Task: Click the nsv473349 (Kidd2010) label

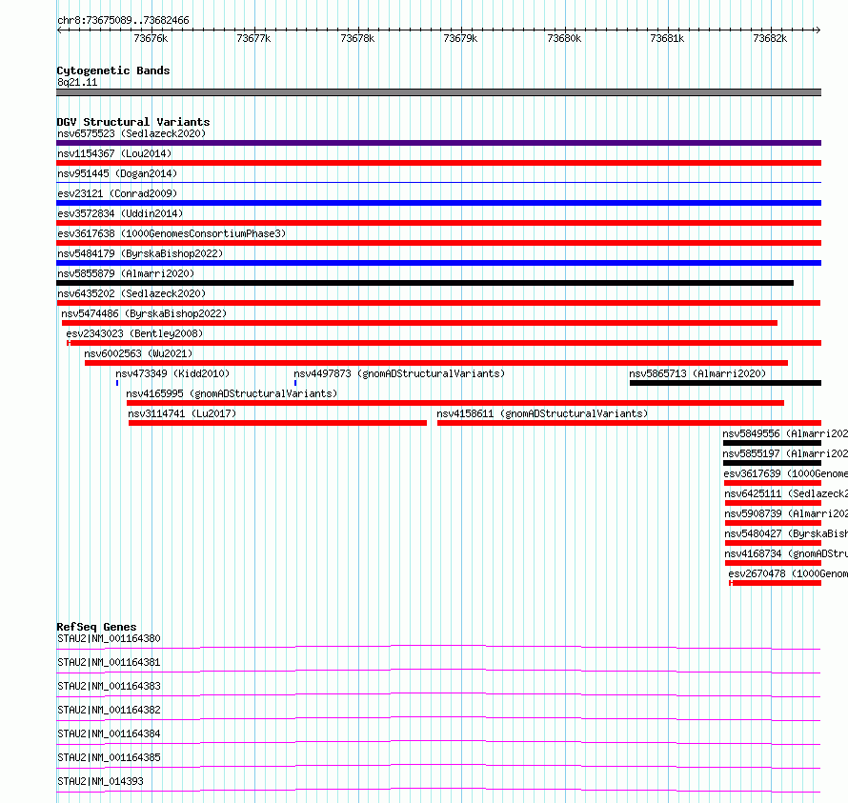Action: [x=172, y=373]
